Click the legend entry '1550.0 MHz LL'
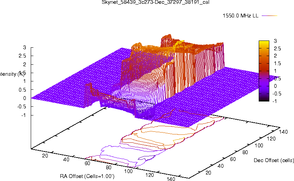Screen dimensions: 294x181 click(241, 16)
